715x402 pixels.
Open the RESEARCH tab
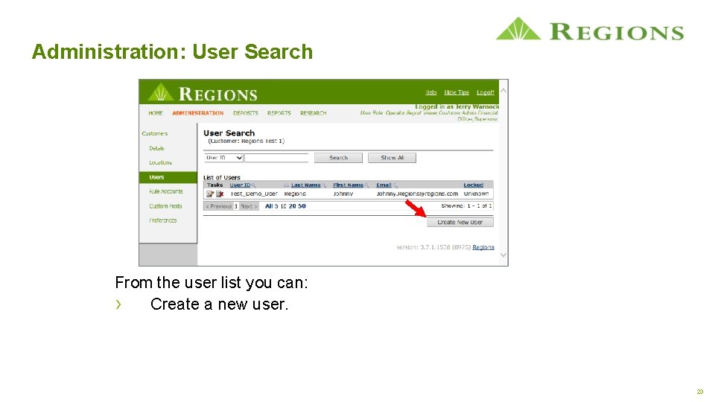(x=314, y=113)
